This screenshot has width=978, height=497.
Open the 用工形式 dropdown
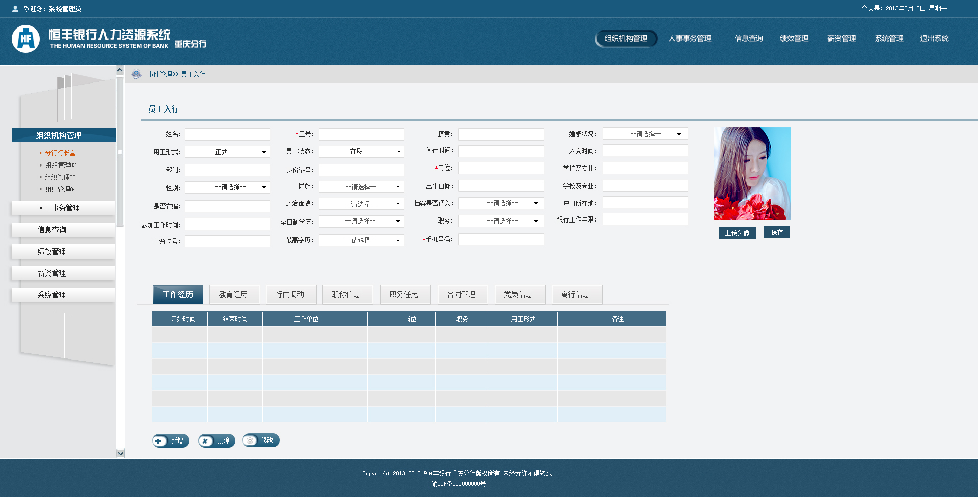(x=228, y=152)
